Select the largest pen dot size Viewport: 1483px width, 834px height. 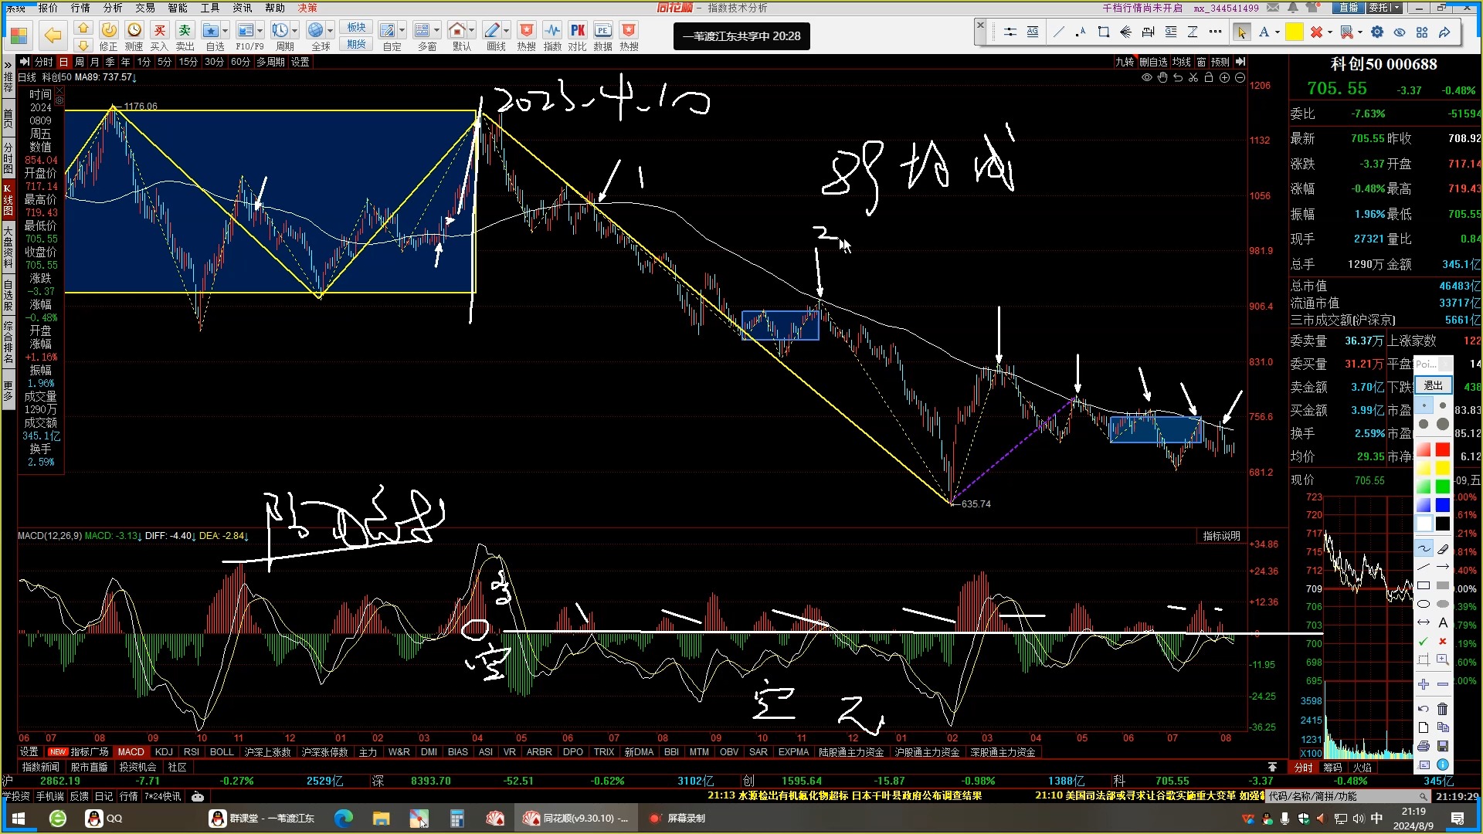1443,424
